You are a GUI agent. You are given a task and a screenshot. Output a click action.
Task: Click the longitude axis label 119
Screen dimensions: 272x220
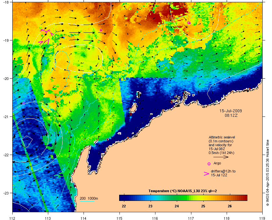[262, 218]
